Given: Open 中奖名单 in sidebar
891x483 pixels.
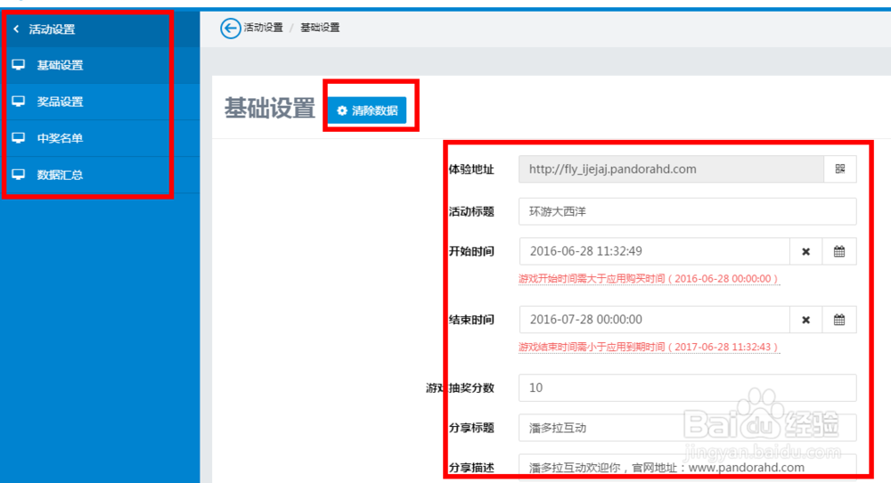Looking at the screenshot, I should (x=100, y=138).
